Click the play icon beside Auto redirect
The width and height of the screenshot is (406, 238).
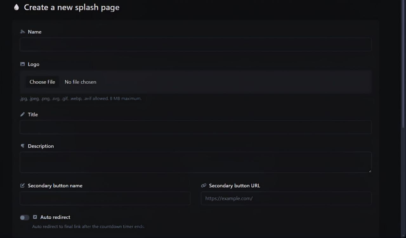tap(35, 217)
